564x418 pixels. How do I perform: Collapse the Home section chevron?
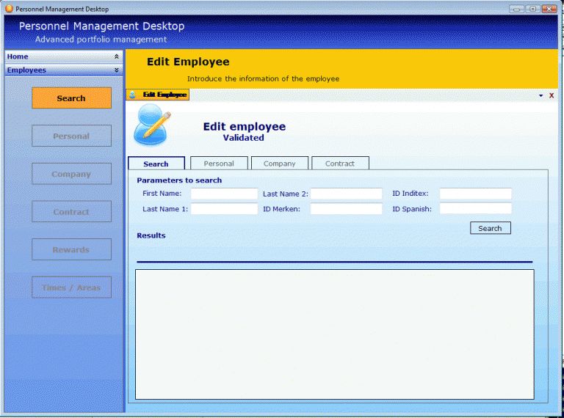116,56
